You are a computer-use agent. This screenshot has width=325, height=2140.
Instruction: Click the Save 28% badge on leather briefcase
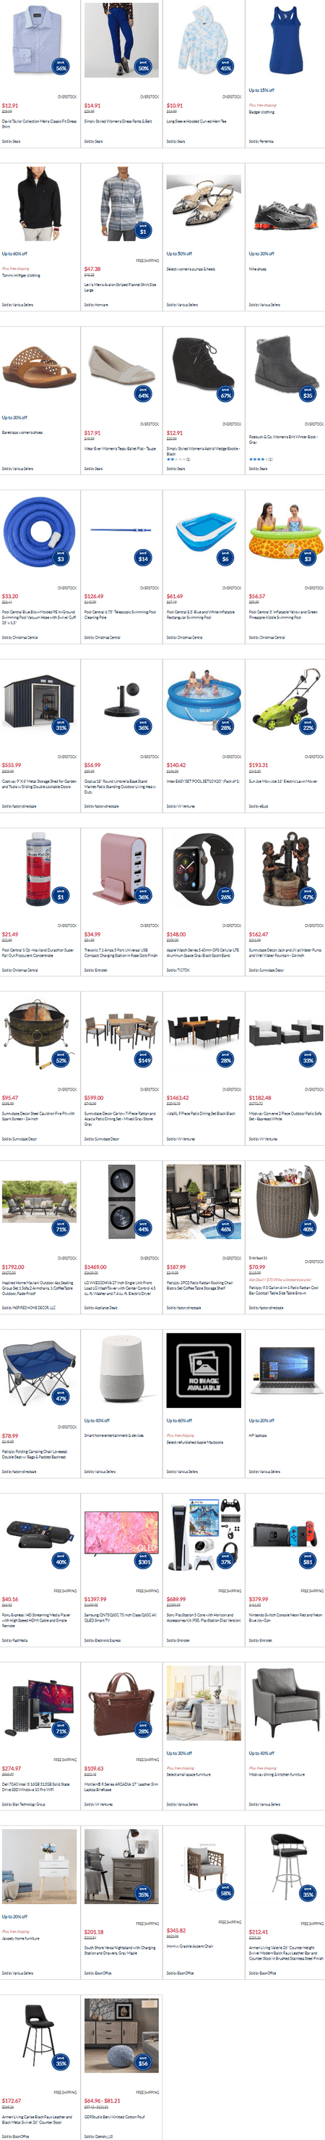[144, 1729]
